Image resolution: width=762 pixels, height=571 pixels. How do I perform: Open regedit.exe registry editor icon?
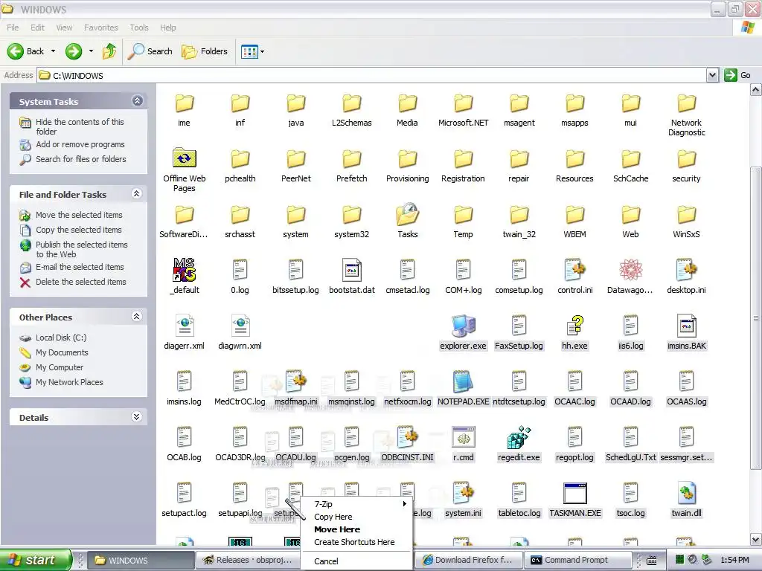pyautogui.click(x=519, y=437)
